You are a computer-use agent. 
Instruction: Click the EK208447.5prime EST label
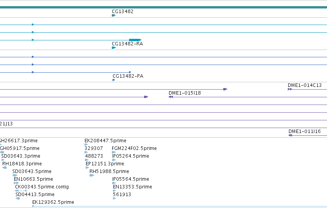coord(105,141)
